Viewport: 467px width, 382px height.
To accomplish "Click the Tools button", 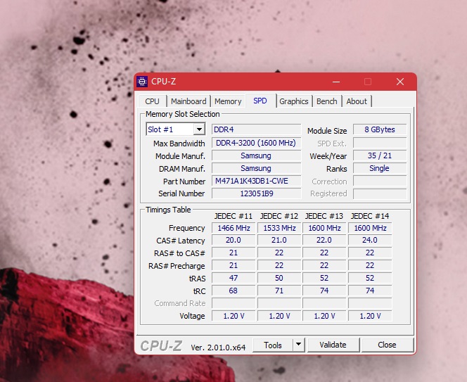I will (x=273, y=345).
